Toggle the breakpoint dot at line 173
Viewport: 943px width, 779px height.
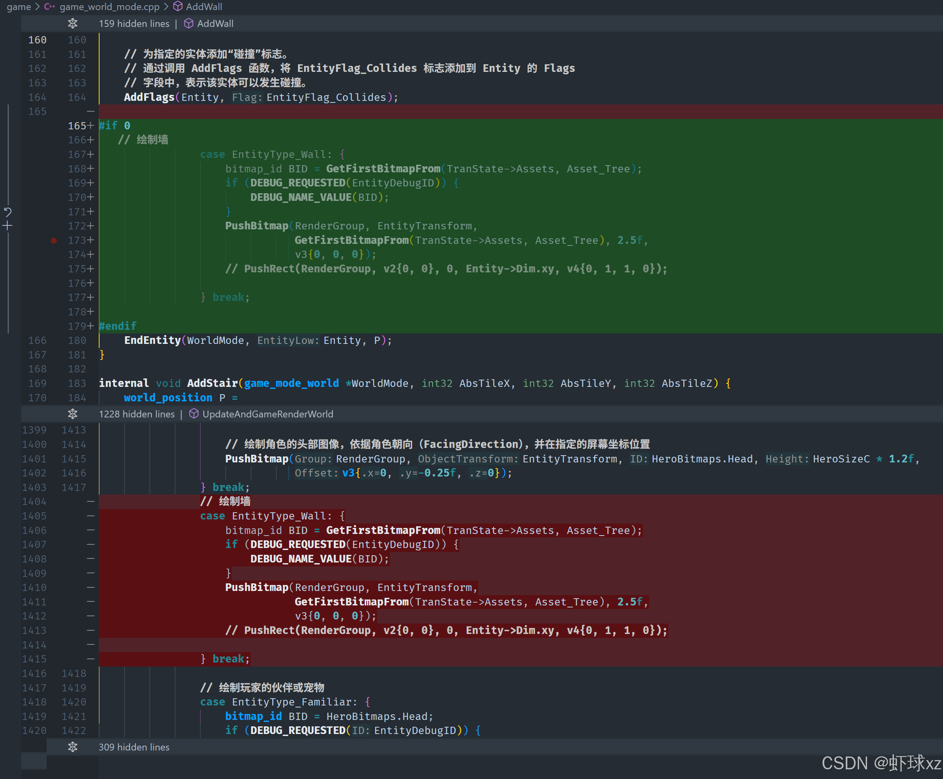click(x=54, y=241)
